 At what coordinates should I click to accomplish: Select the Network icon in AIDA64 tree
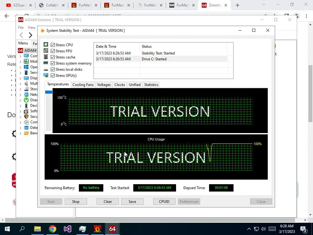tap(26, 94)
